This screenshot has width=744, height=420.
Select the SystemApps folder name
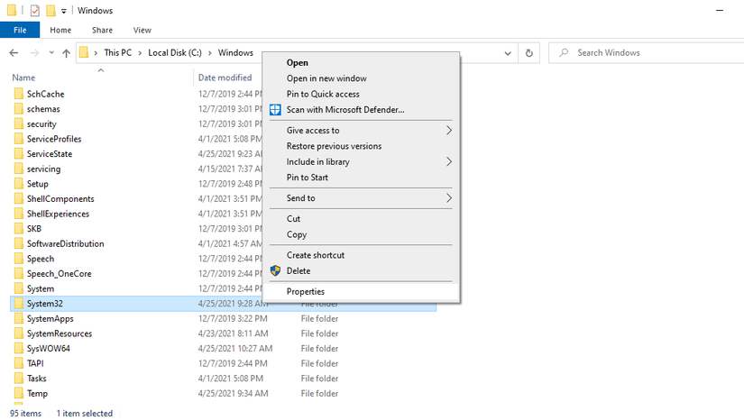point(51,318)
